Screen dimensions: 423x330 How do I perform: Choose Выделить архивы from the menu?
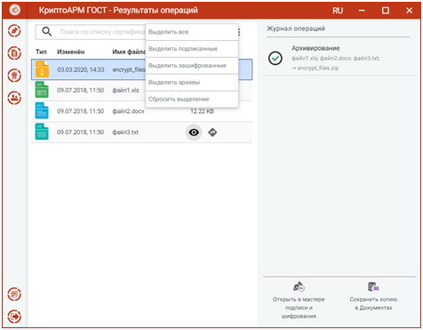click(x=192, y=83)
